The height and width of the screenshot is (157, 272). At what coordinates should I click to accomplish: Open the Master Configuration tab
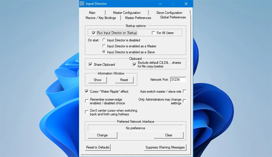coord(127,13)
